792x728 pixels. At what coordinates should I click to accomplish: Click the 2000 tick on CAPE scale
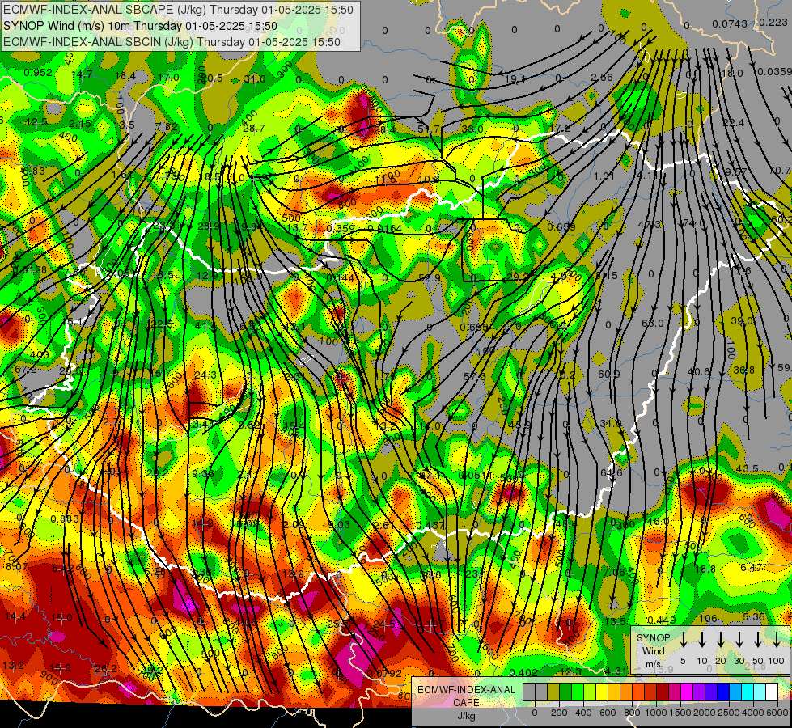click(705, 713)
